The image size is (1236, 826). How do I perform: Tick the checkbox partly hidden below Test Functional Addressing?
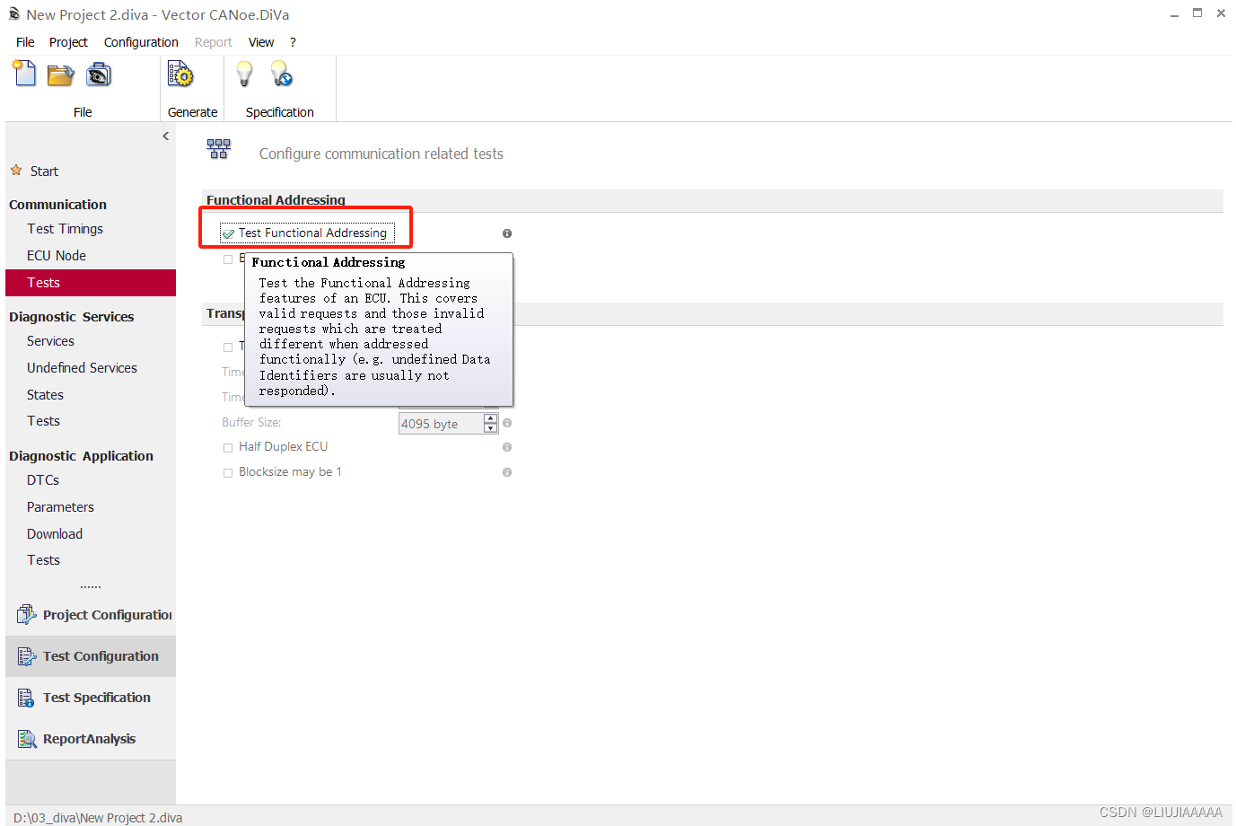pyautogui.click(x=228, y=259)
